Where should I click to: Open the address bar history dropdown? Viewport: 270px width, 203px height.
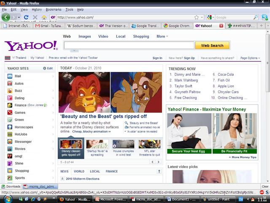tap(202, 17)
